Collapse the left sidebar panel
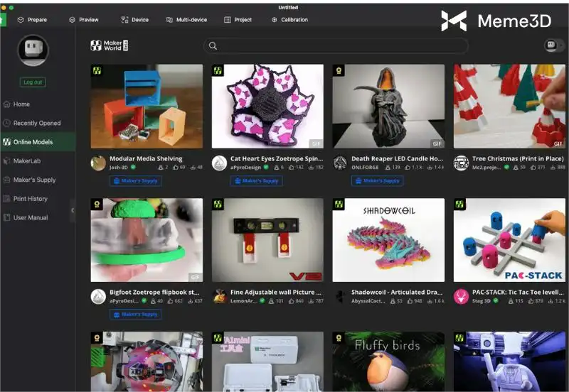The height and width of the screenshot is (392, 569). pyautogui.click(x=72, y=210)
